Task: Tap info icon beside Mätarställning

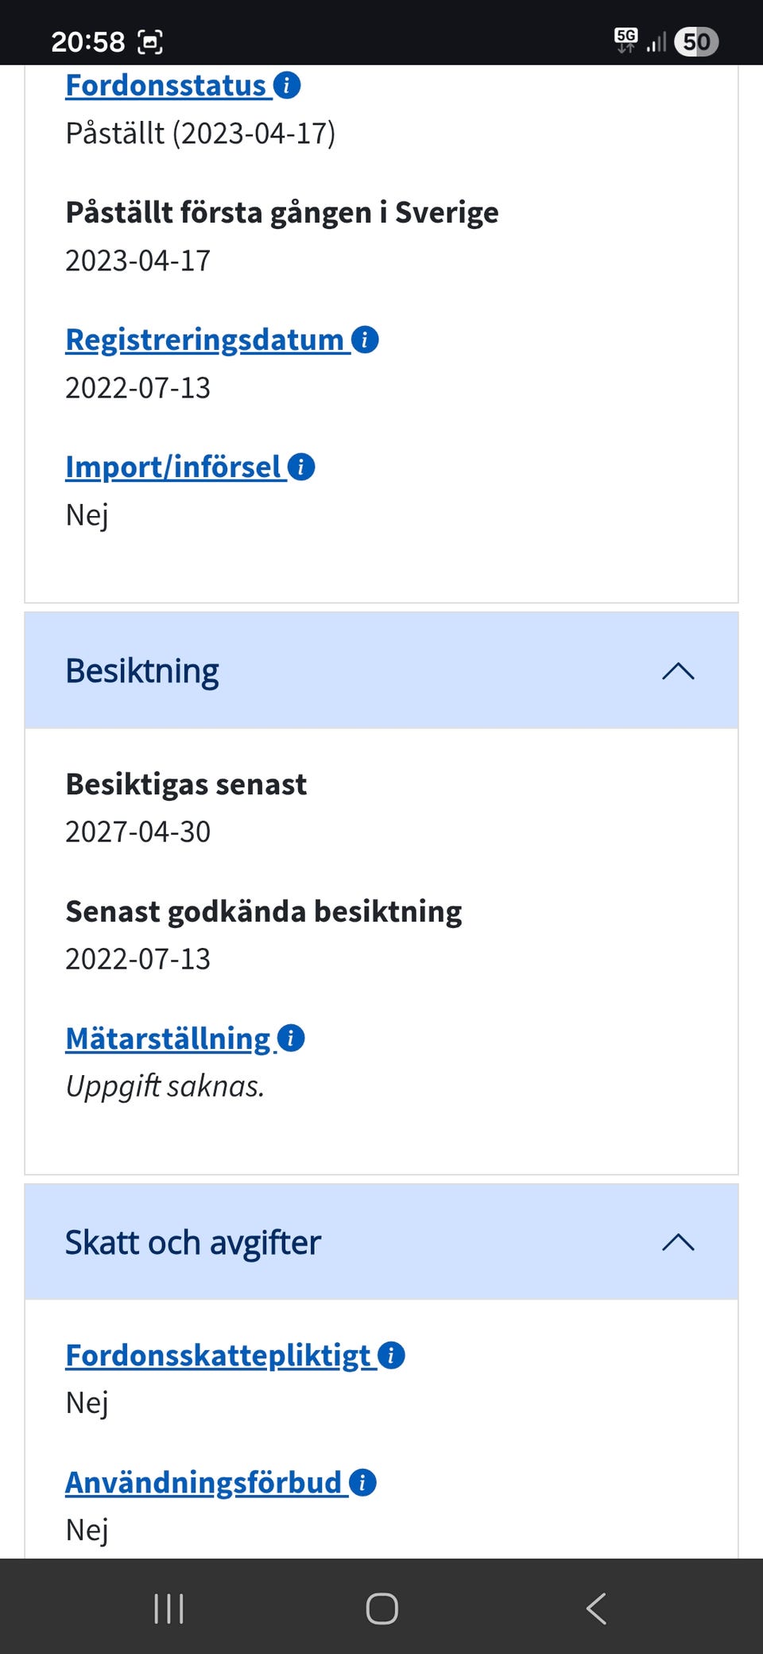Action: coord(291,1039)
